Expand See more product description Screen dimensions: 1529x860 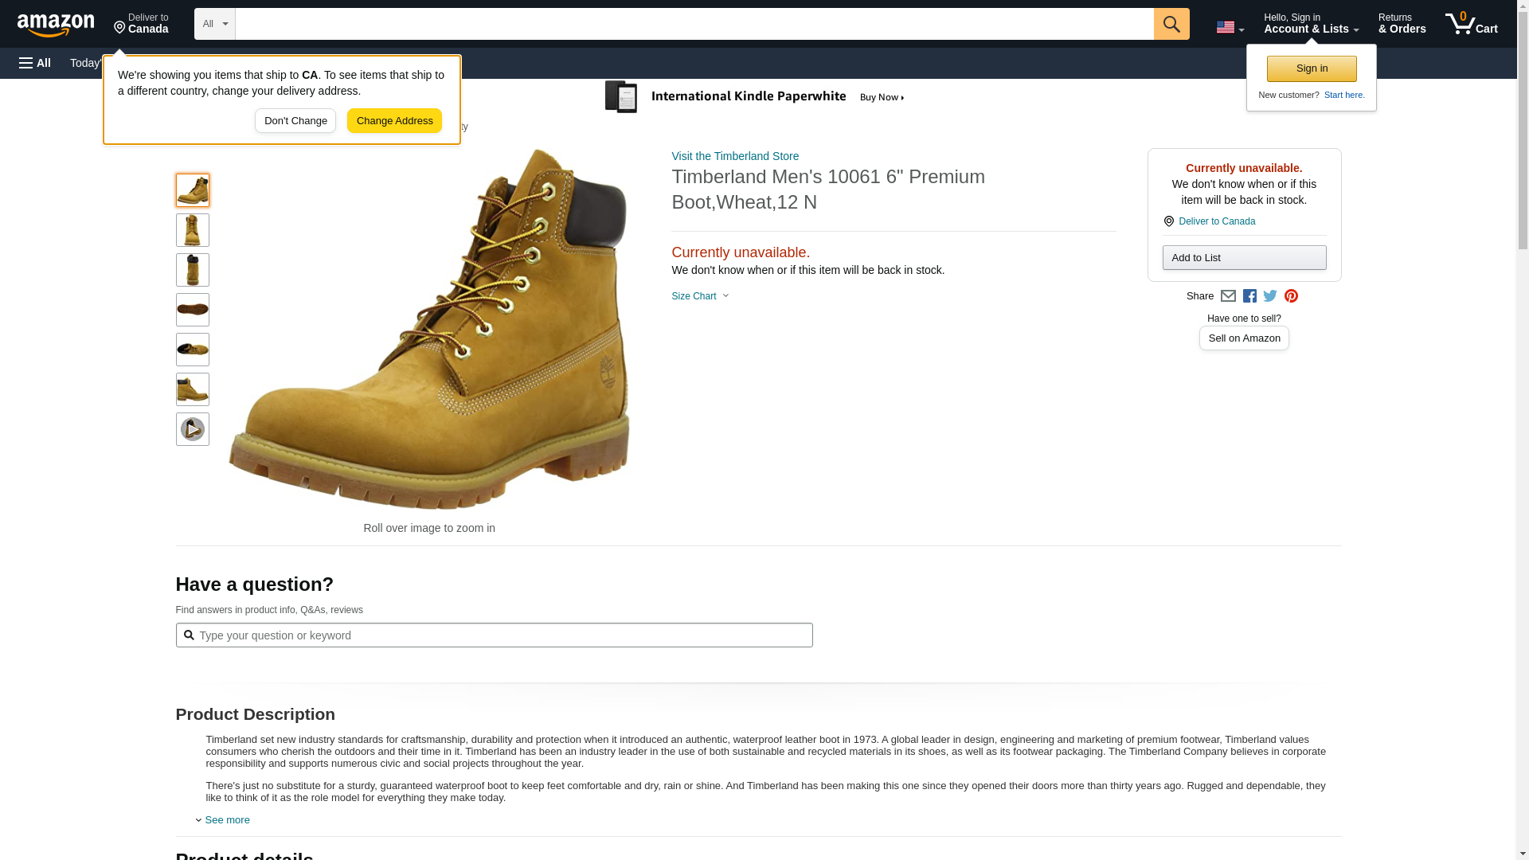pyautogui.click(x=226, y=820)
